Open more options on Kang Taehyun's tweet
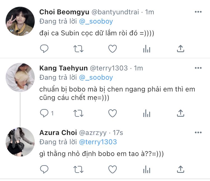 (198, 68)
